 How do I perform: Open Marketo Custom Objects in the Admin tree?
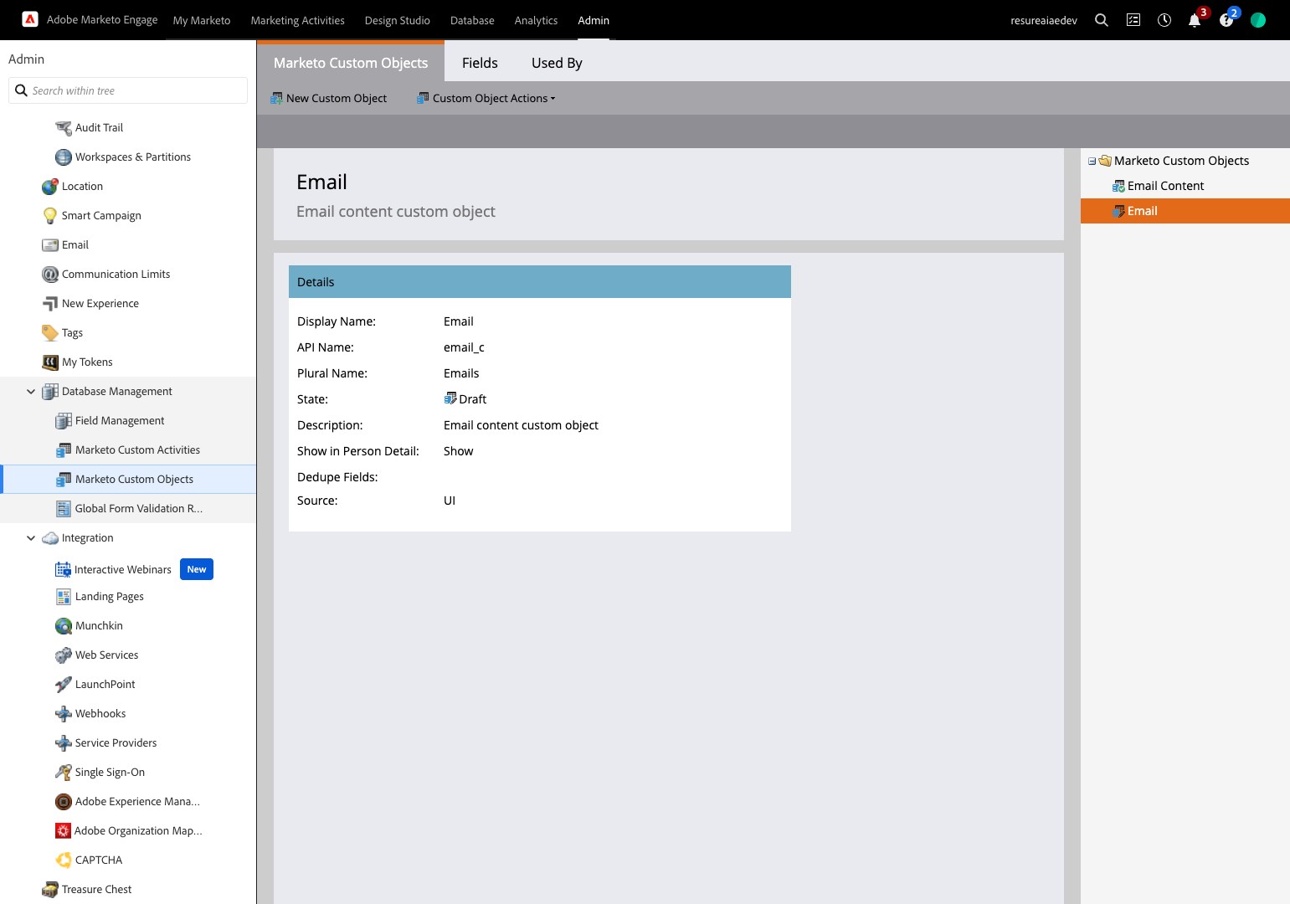pyautogui.click(x=128, y=480)
